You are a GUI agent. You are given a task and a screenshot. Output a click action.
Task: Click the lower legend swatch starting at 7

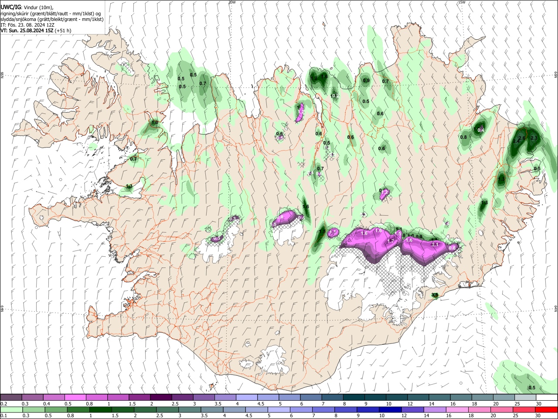pos(323,409)
